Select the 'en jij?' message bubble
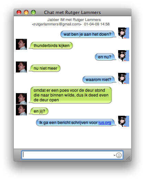 tap(39, 111)
